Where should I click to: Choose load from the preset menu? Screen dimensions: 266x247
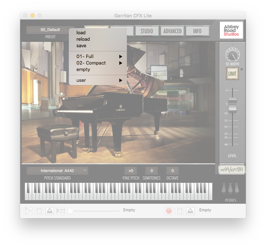pyautogui.click(x=98, y=32)
